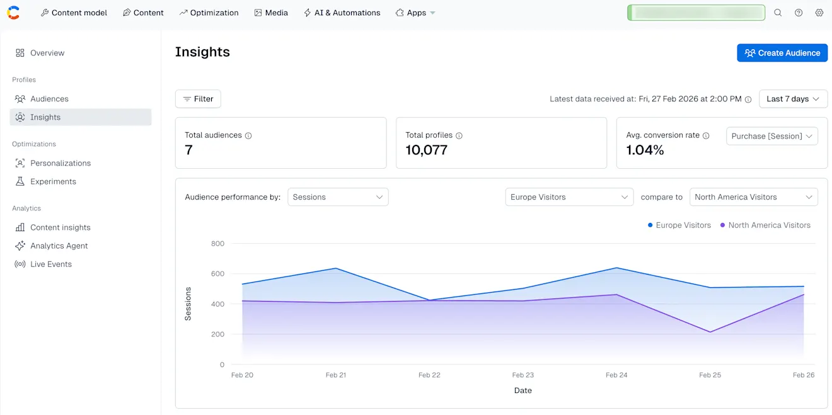The height and width of the screenshot is (415, 832).
Task: Open the Experiments panel
Action: 54,181
